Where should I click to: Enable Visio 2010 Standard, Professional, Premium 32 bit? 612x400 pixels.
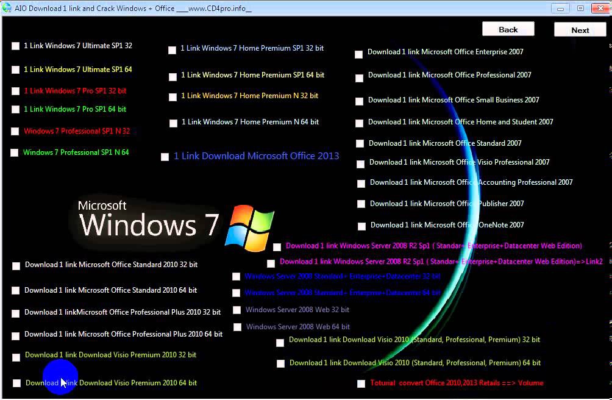(280, 343)
